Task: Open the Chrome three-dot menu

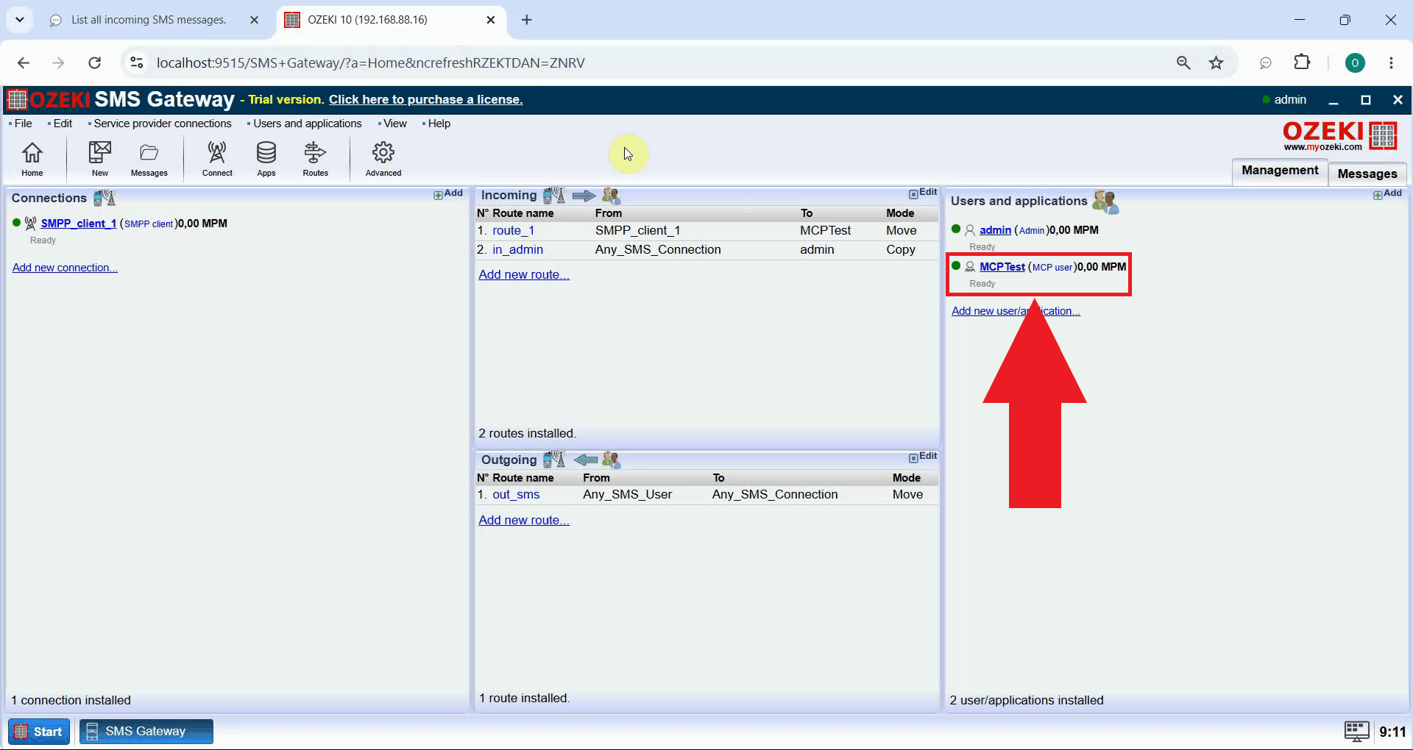Action: coord(1391,63)
